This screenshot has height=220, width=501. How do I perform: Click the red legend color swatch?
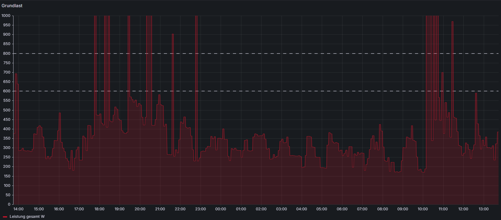tap(5, 217)
